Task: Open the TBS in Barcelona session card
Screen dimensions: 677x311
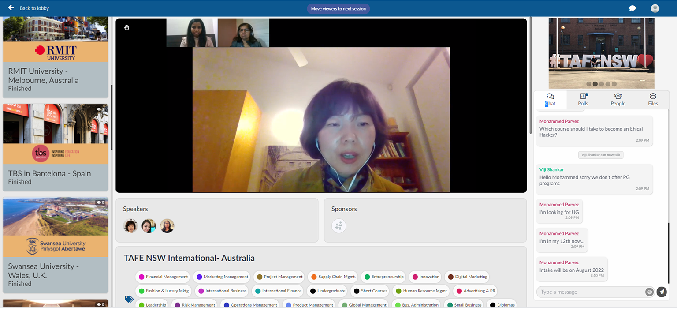Action: [x=56, y=147]
